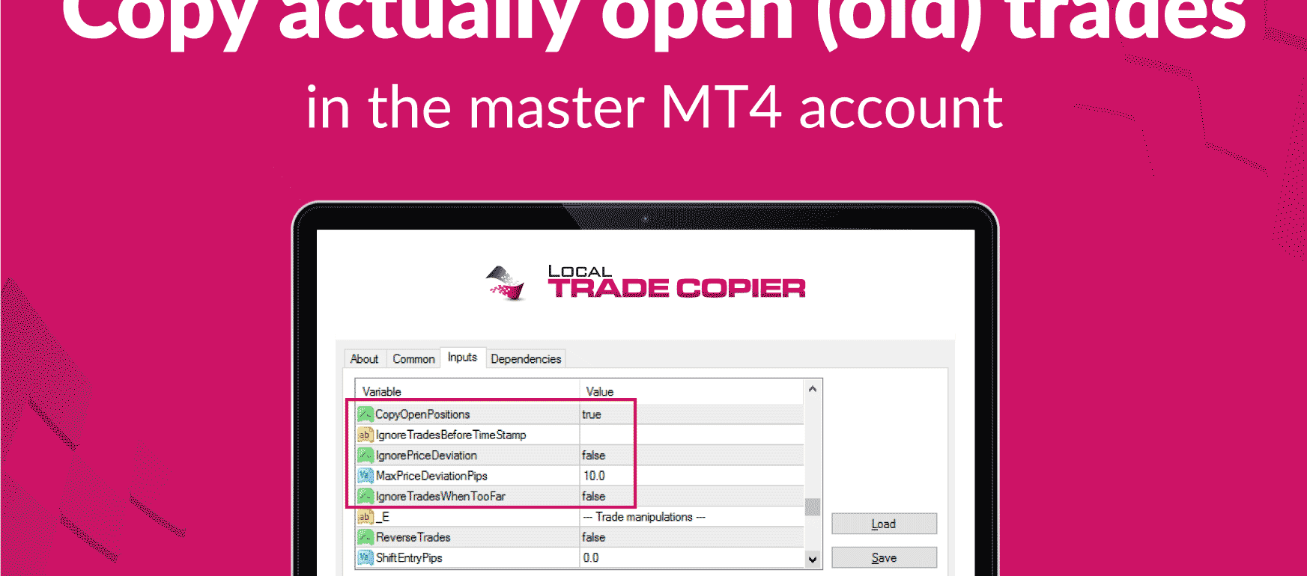The width and height of the screenshot is (1307, 576).
Task: Click the IgnorePriceDeviation variable icon
Action: pyautogui.click(x=365, y=455)
